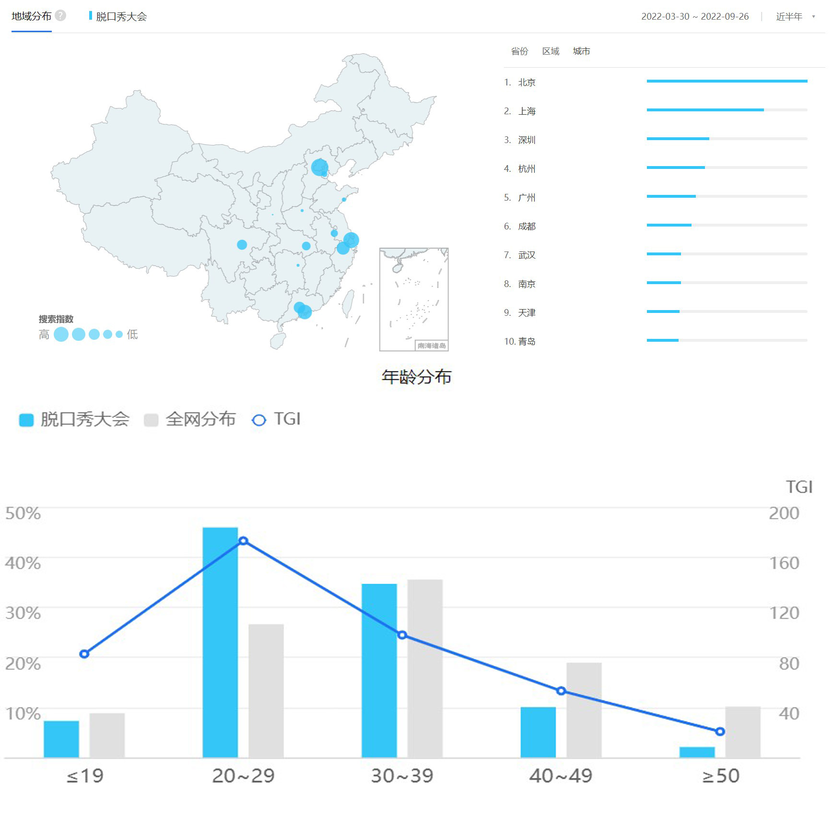
Task: Click the 上海 ranking bar
Action: [x=727, y=110]
